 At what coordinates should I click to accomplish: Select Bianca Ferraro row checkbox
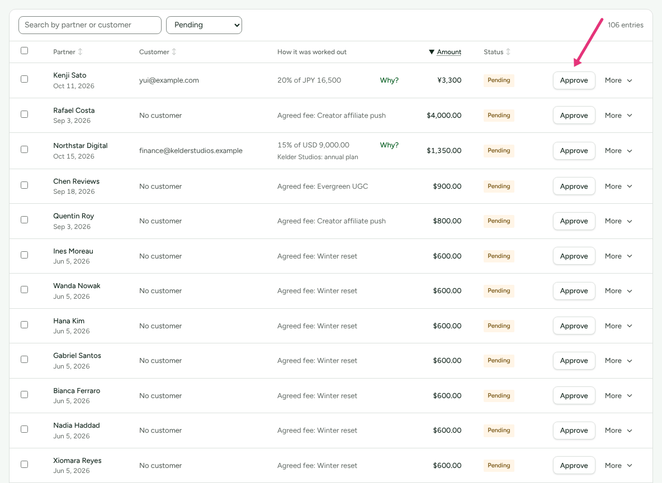pos(25,394)
